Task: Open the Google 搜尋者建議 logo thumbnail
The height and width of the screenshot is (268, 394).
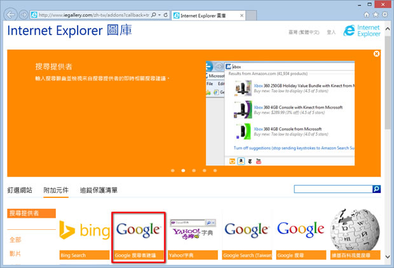Action: pyautogui.click(x=139, y=230)
